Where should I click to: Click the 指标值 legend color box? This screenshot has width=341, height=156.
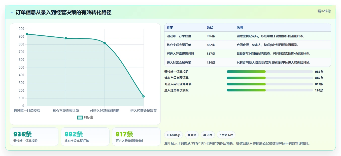(80, 117)
